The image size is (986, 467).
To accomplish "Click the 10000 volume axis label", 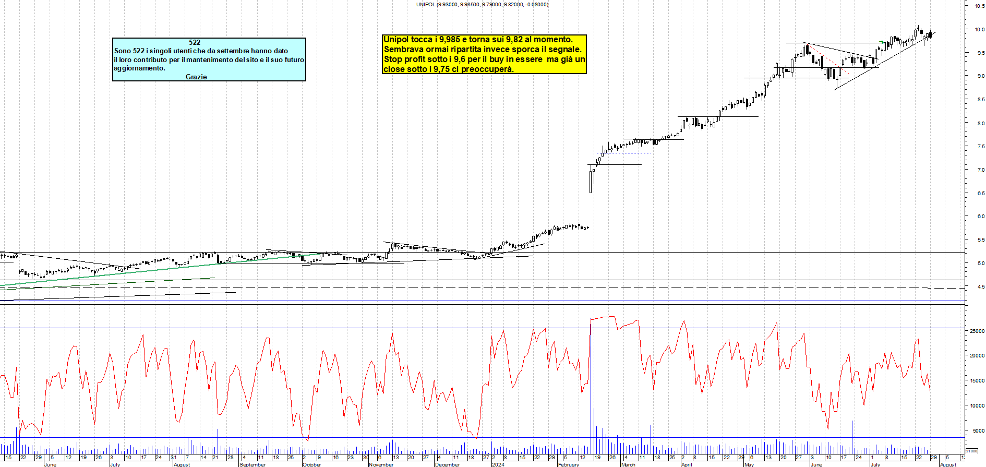I will pos(977,406).
